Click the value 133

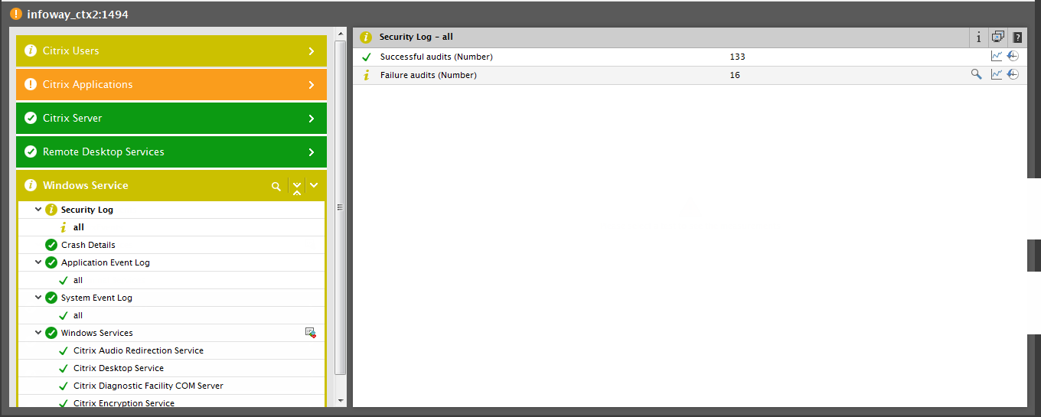[x=737, y=57]
